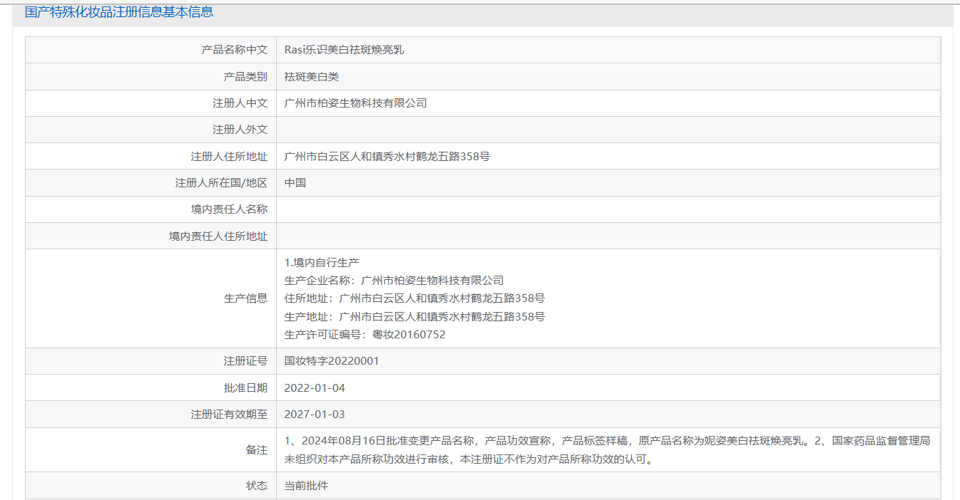Click the 注册人中文 company name value
The image size is (960, 500).
[355, 103]
